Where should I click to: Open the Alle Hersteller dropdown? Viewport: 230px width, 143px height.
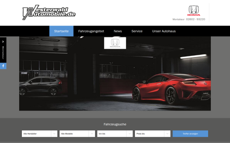pyautogui.click(x=39, y=134)
